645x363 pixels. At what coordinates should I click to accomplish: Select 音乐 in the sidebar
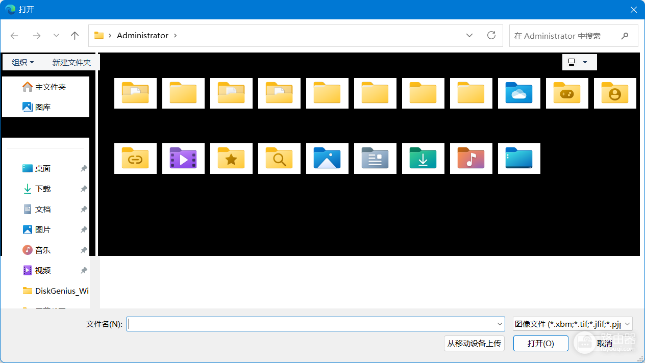point(37,250)
